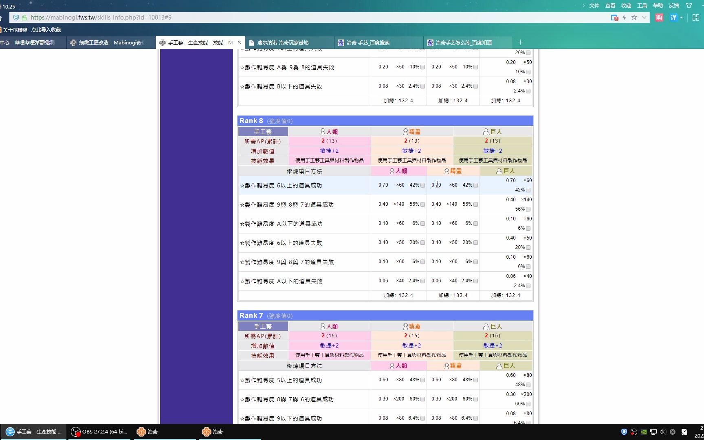Check Rank 8 精靈 box for A以下的道具成功

475,224
